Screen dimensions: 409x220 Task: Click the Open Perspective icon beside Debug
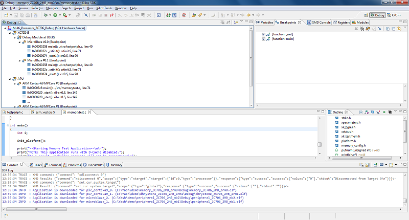(x=366, y=15)
